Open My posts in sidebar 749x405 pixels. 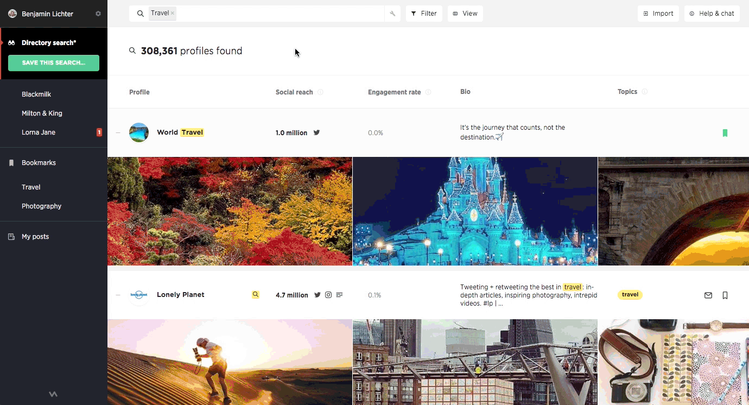coord(35,237)
